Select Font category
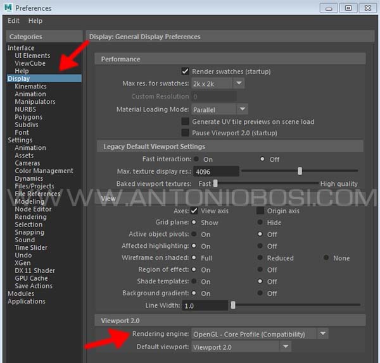Image resolution: width=380 pixels, height=363 pixels. (22, 132)
